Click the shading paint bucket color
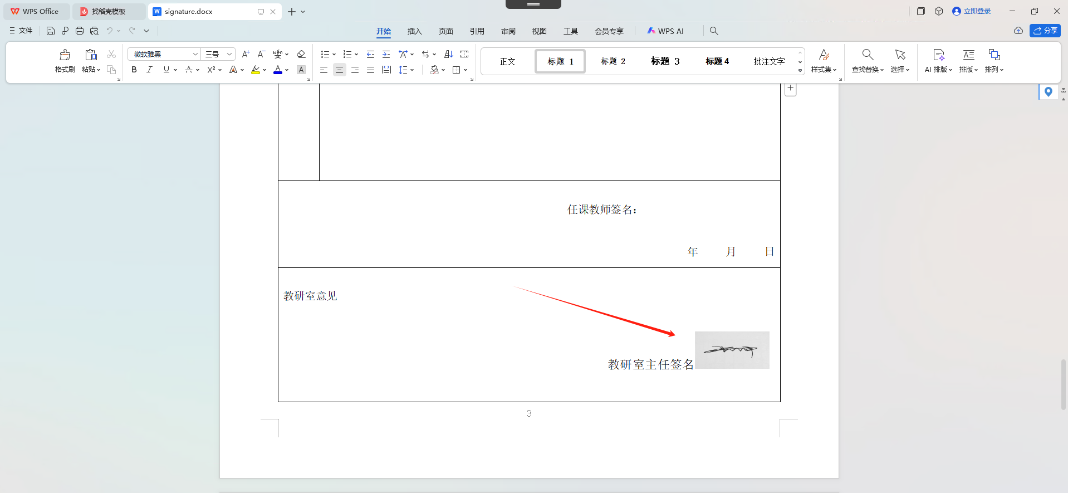Screen dimensions: 1068x493 point(434,70)
